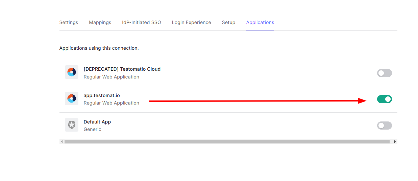Open the app.testomat.io application name
Viewport: 418px width, 181px height.
coord(102,95)
